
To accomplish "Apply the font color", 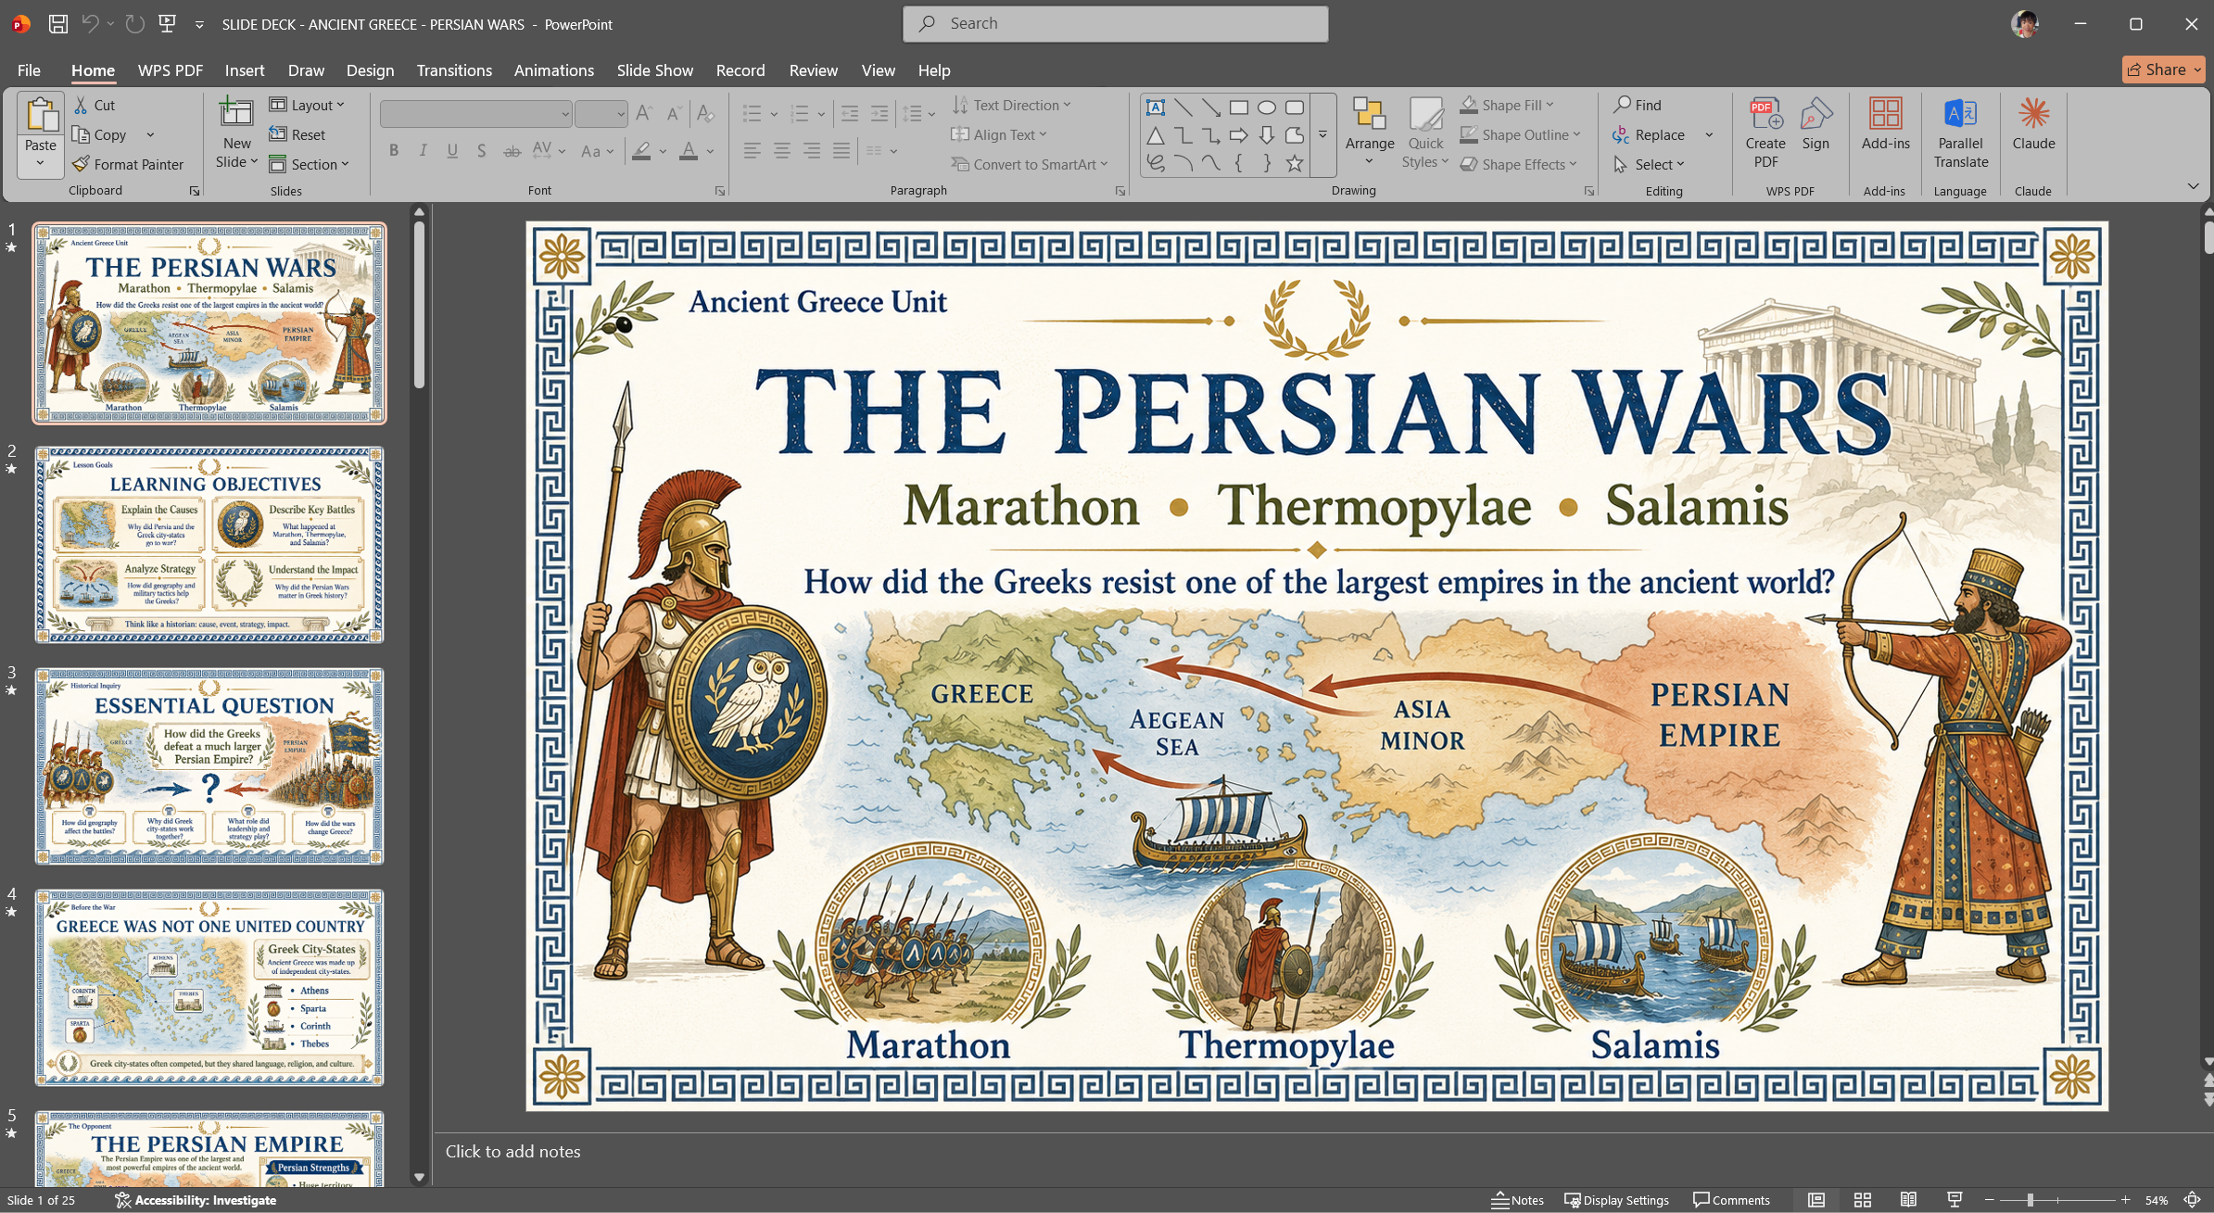I will point(689,150).
